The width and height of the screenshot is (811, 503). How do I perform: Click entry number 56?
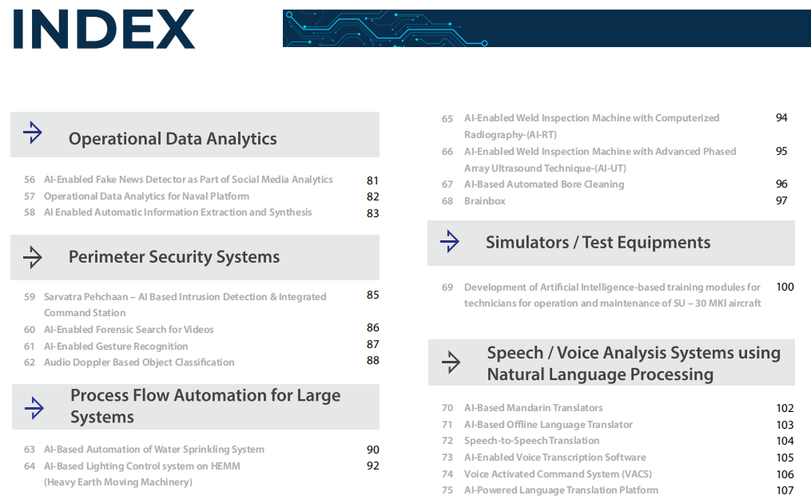[x=30, y=180]
